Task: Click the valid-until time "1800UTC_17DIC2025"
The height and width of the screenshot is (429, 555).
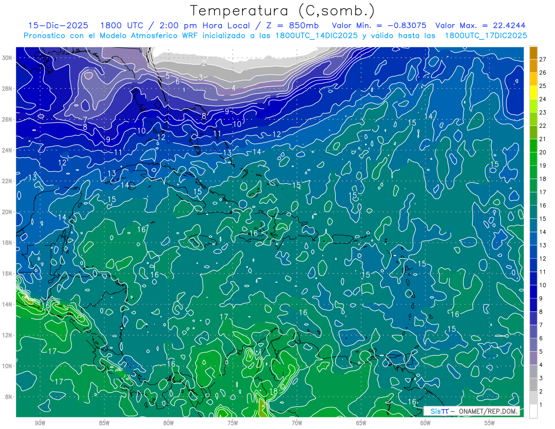Action: tap(486, 35)
